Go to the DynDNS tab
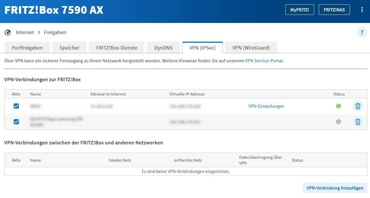 [x=163, y=48]
